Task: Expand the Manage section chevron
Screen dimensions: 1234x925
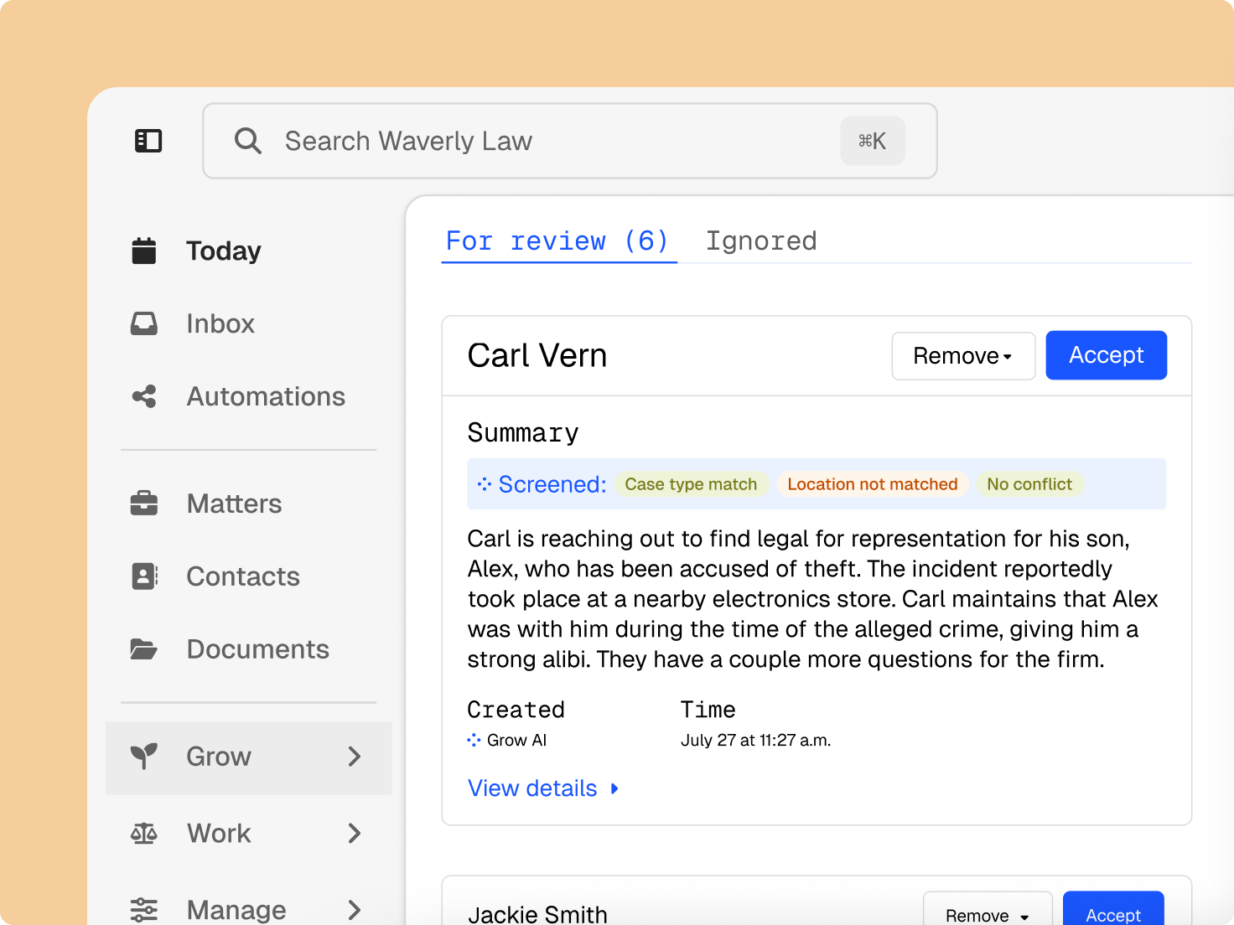Action: (355, 909)
